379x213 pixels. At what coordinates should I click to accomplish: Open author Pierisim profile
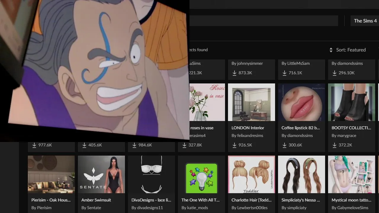[x=41, y=208]
